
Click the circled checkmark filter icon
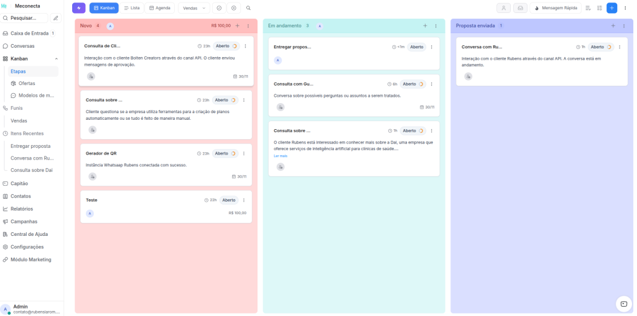[219, 8]
